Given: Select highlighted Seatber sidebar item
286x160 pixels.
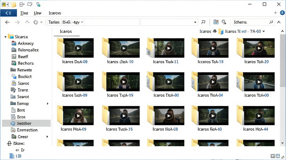Looking at the screenshot, I should point(26,123).
